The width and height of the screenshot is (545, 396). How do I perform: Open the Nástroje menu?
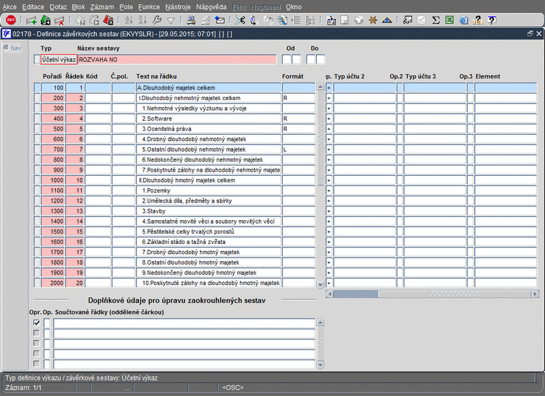tap(178, 7)
